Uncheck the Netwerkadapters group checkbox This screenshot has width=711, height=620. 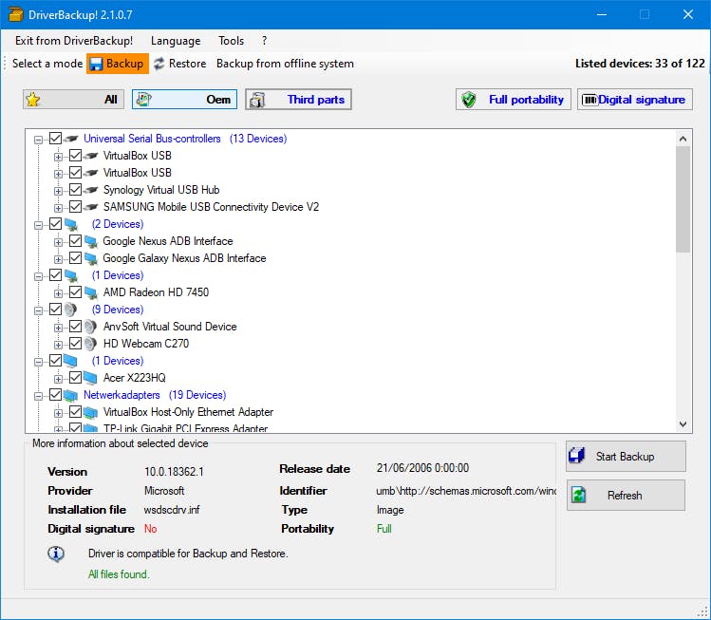pos(55,395)
